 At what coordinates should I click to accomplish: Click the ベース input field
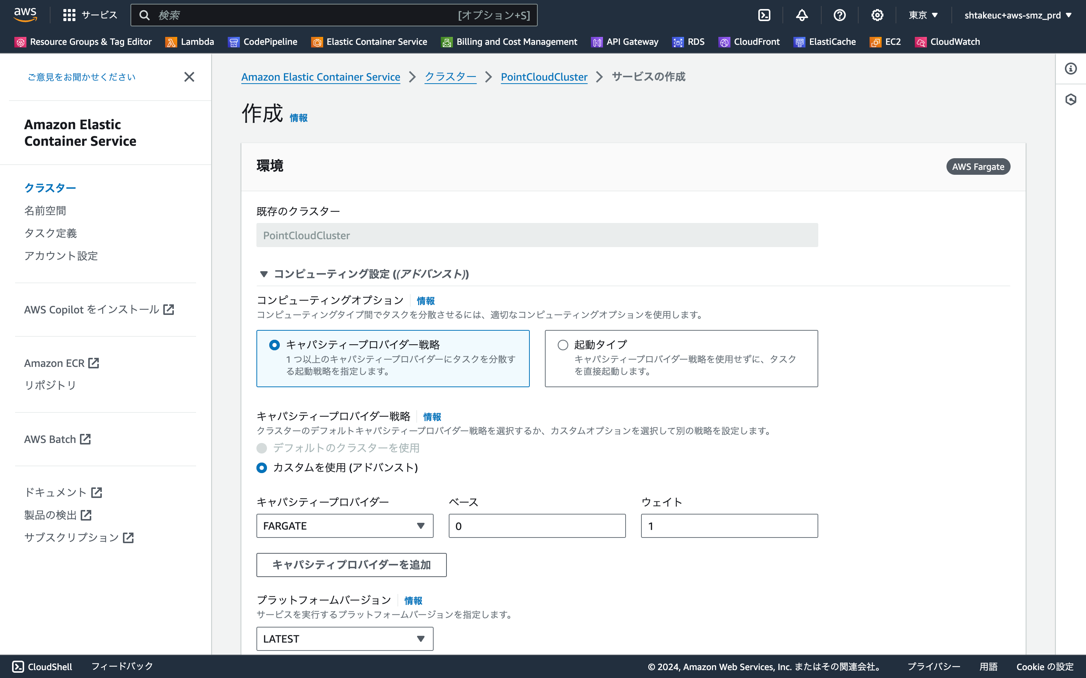pos(537,525)
